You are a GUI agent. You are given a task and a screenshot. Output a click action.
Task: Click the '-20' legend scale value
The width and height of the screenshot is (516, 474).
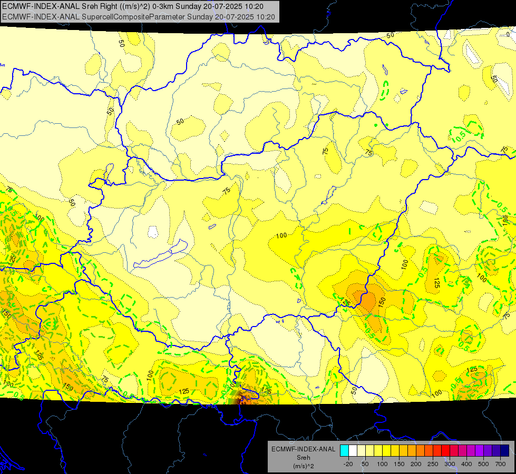[348, 464]
